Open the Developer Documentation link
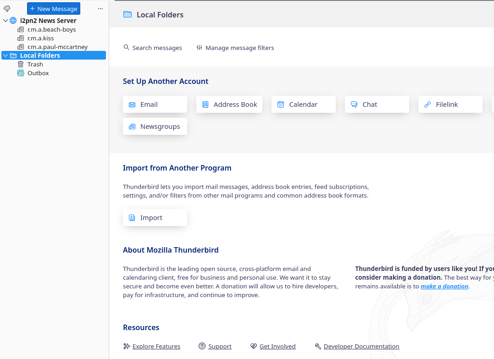This screenshot has width=494, height=359. point(361,347)
